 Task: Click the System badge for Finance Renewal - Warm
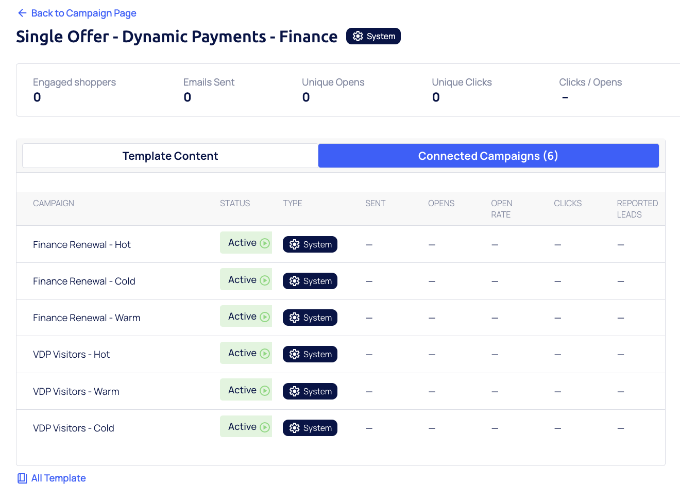(310, 318)
